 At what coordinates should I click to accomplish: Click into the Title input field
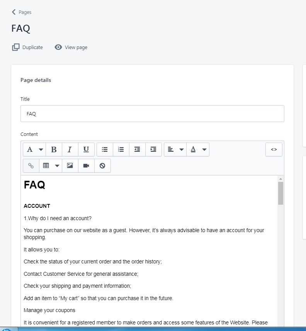(x=152, y=114)
